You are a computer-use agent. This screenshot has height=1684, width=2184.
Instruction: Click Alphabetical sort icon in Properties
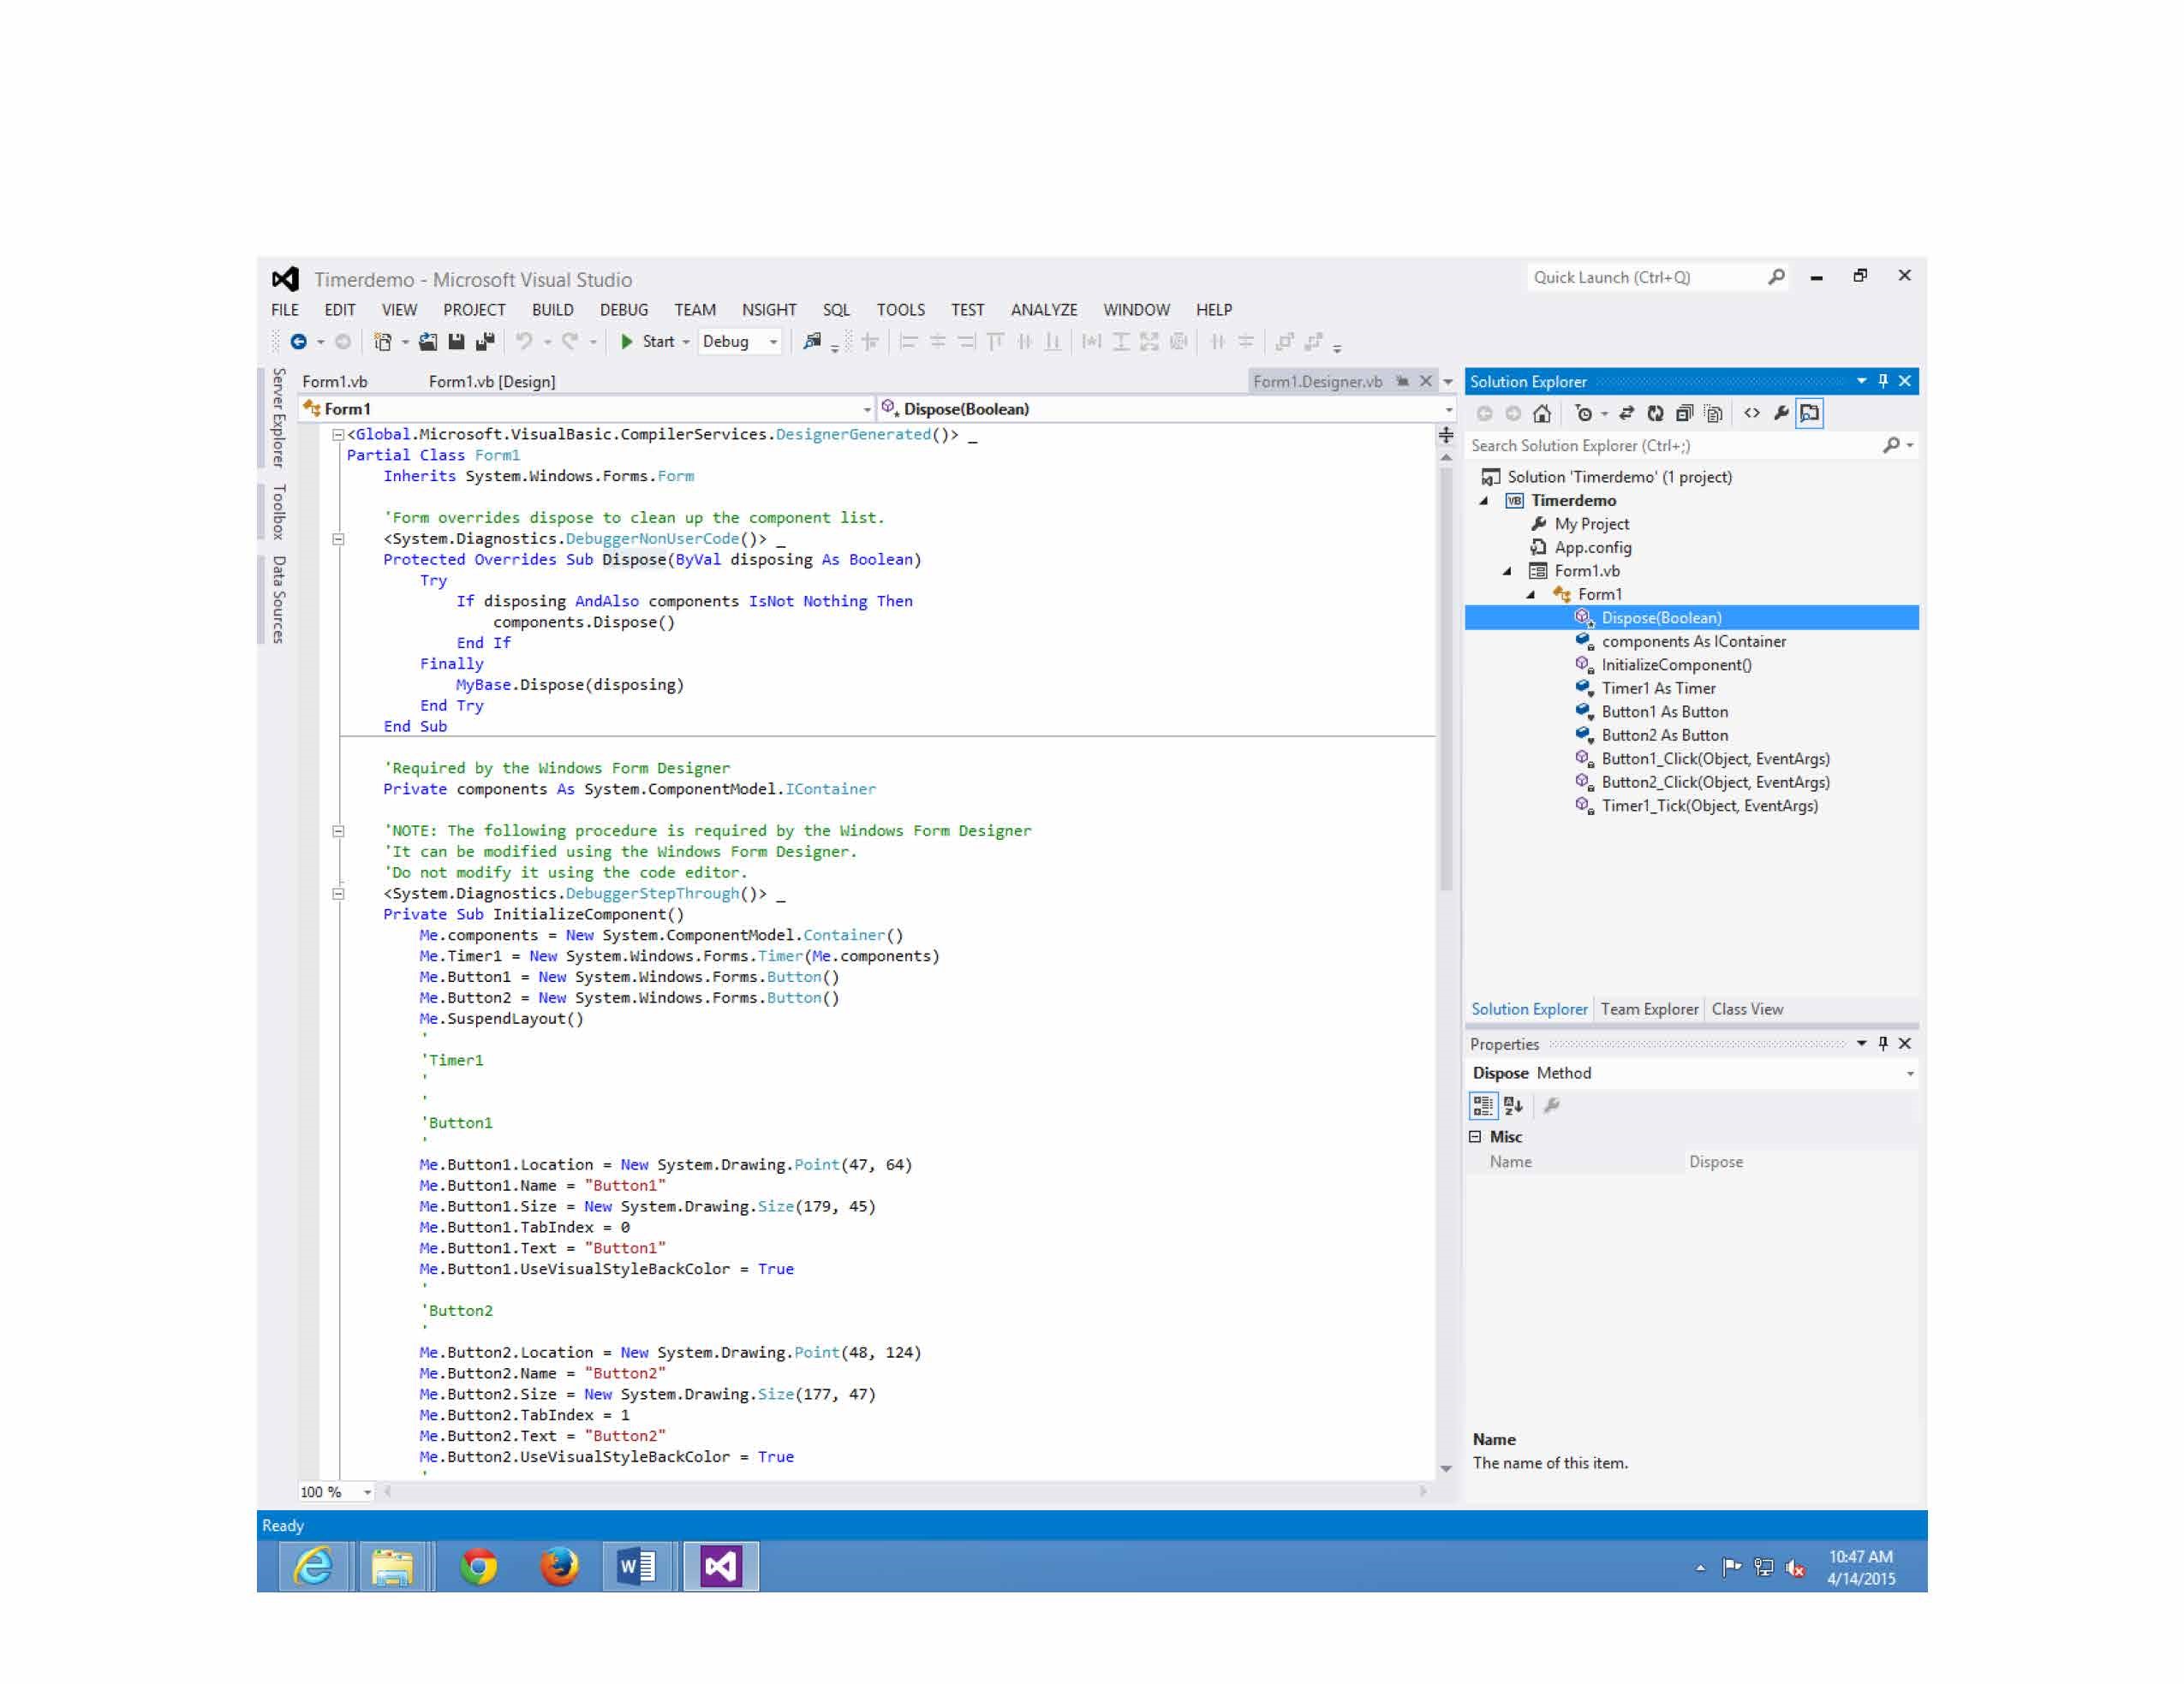point(1513,1105)
